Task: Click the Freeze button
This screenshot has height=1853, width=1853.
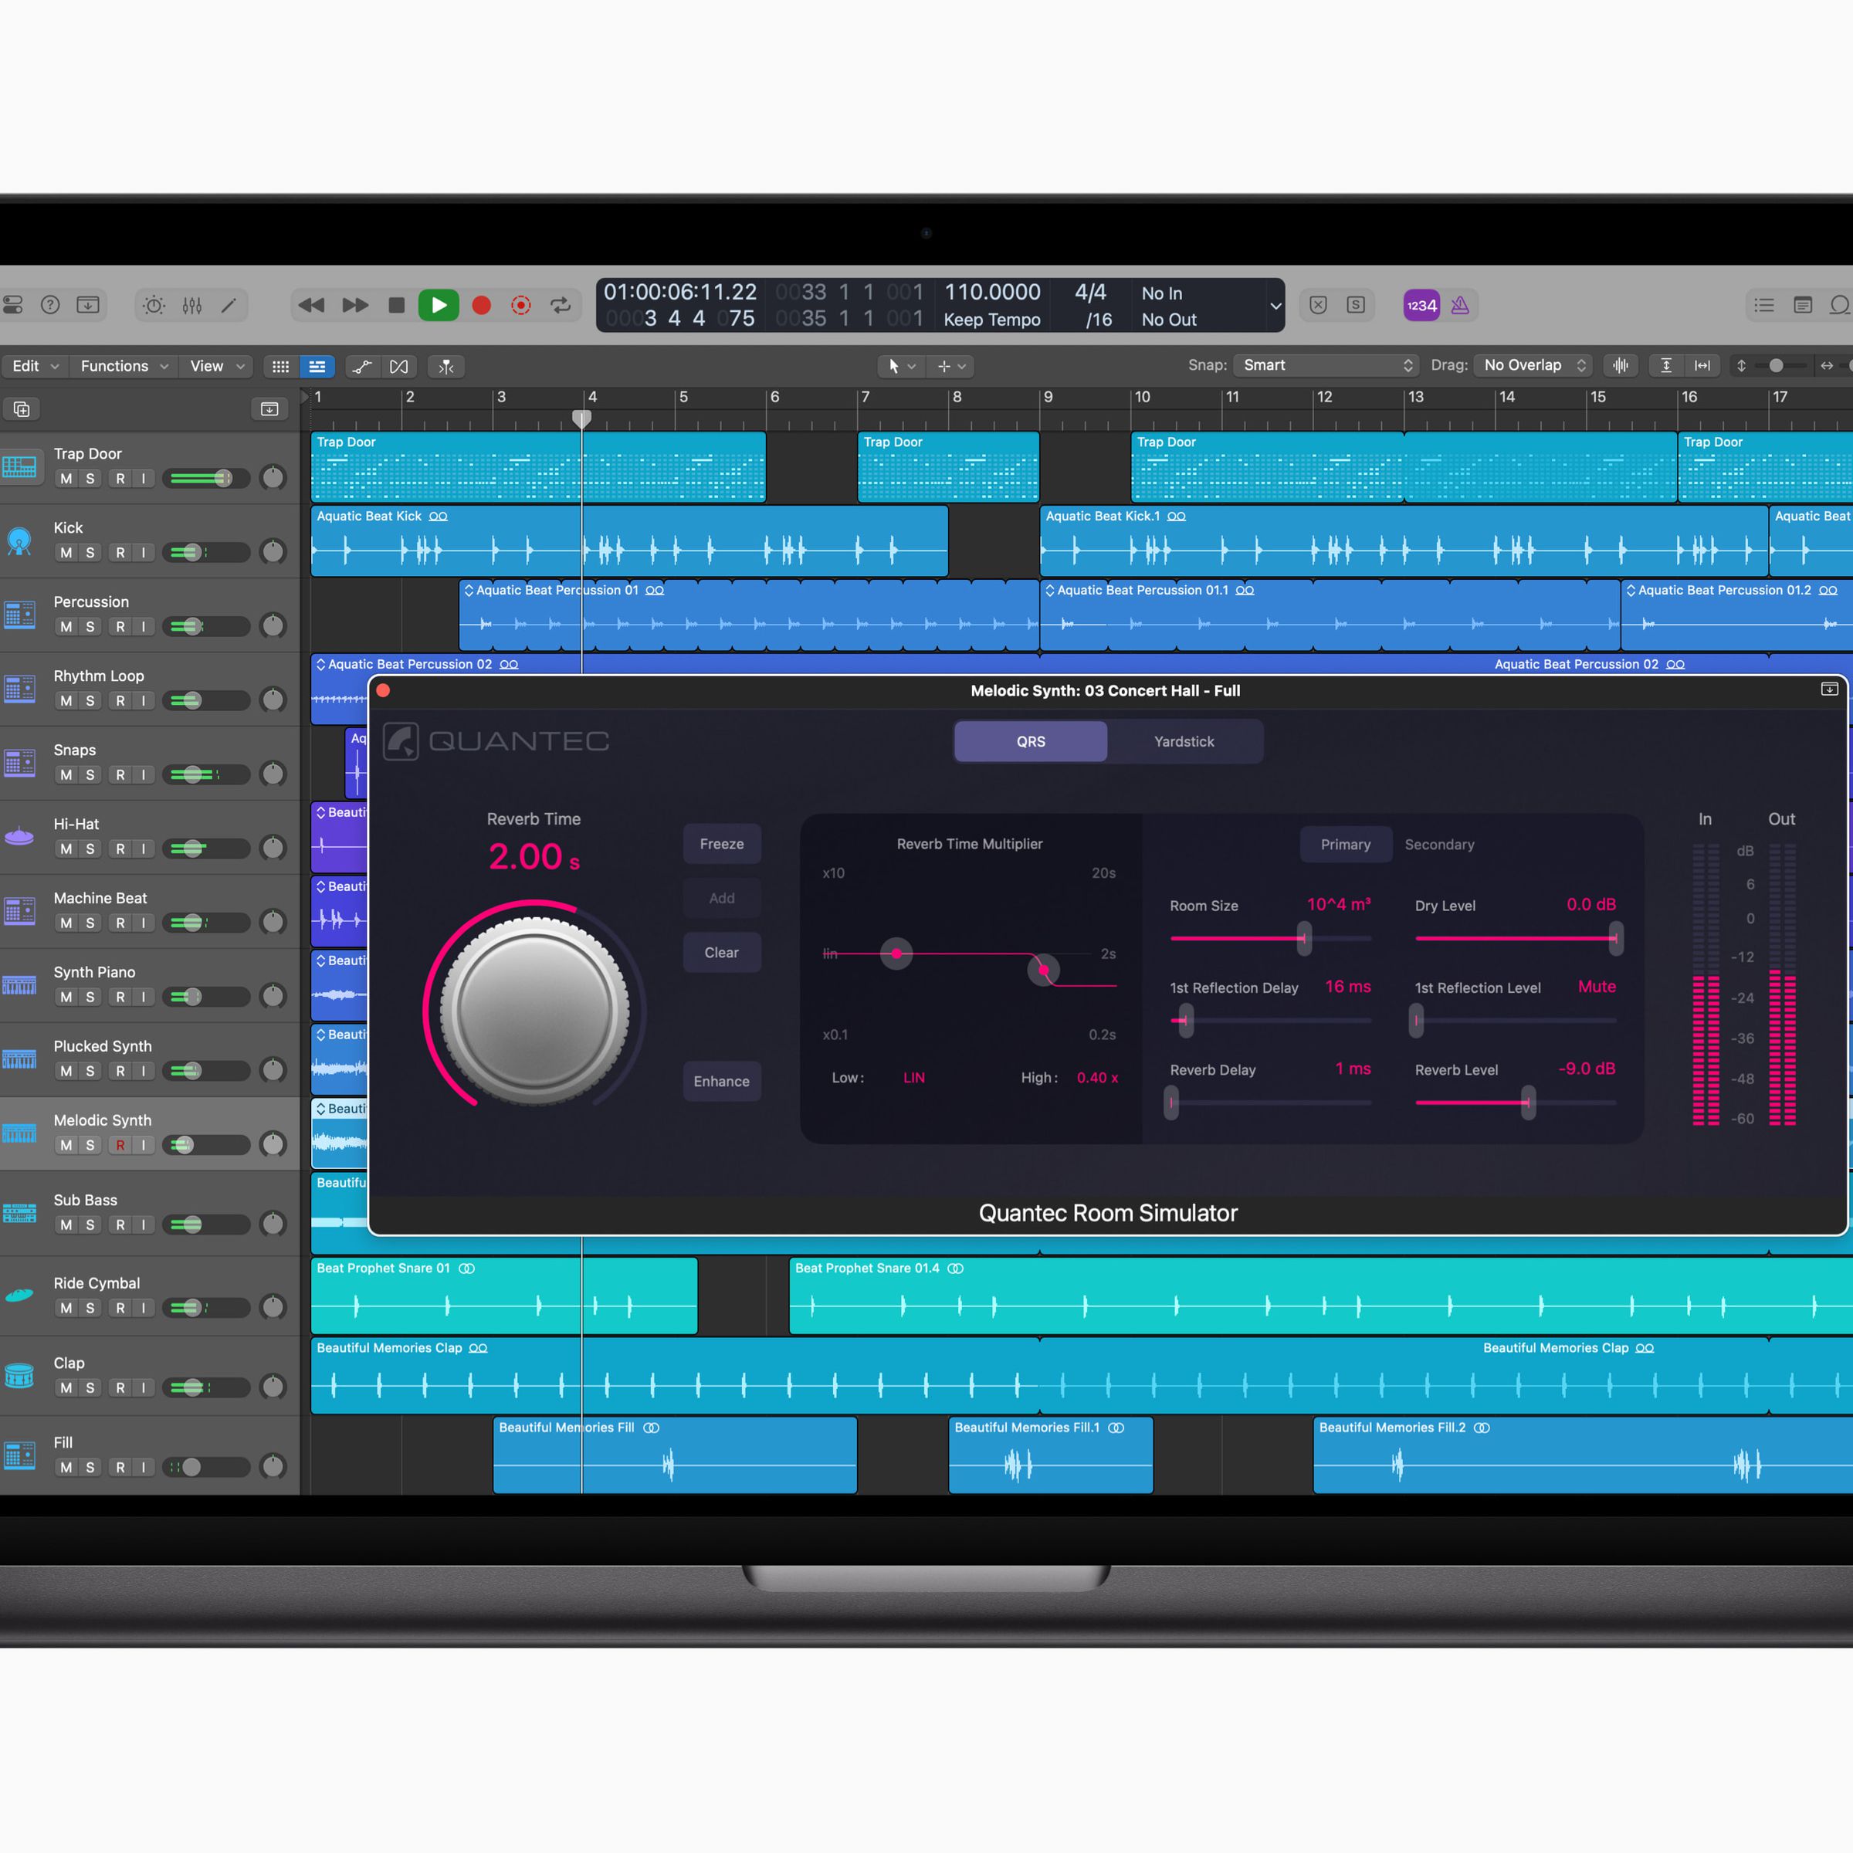Action: [x=722, y=844]
